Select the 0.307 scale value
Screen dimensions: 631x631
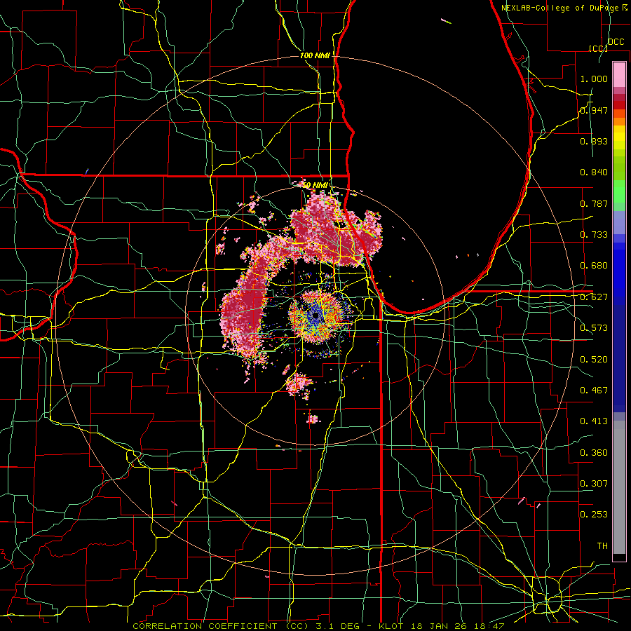(x=594, y=484)
